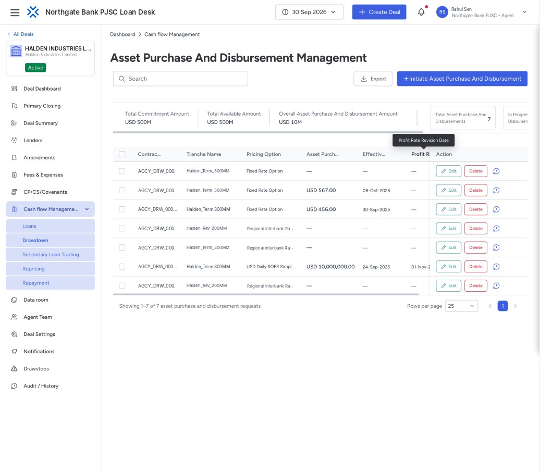Click the Halden Industries bank icon

pos(16,51)
